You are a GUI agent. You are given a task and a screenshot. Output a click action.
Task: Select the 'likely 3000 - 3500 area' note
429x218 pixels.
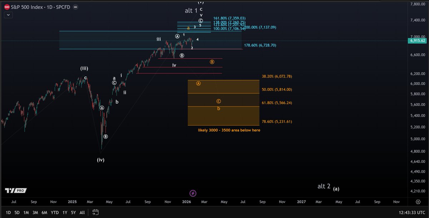229,130
